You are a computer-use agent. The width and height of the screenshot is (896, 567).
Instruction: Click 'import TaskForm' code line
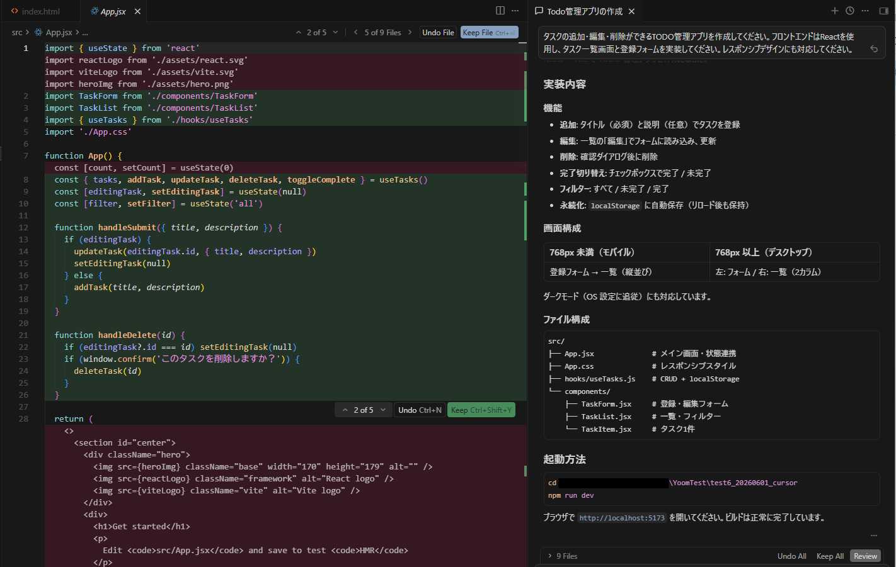[151, 96]
